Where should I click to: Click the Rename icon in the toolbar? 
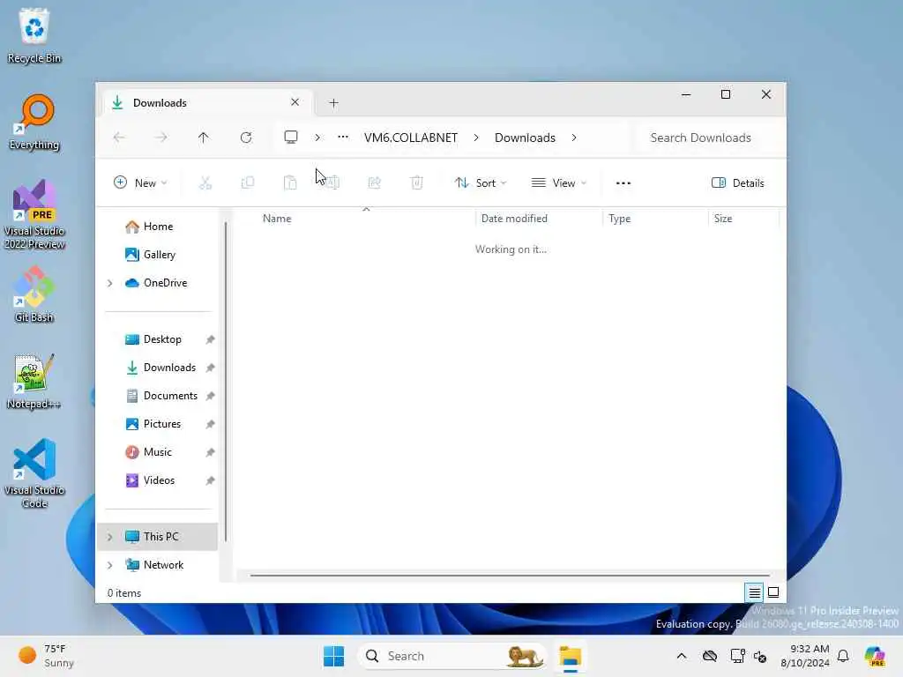coord(332,183)
